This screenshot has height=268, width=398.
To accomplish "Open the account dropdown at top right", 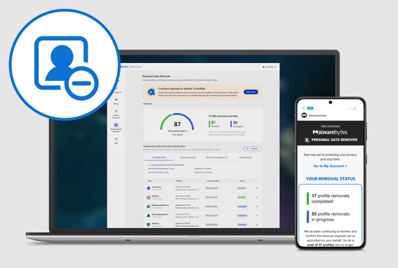I will pos(269,66).
